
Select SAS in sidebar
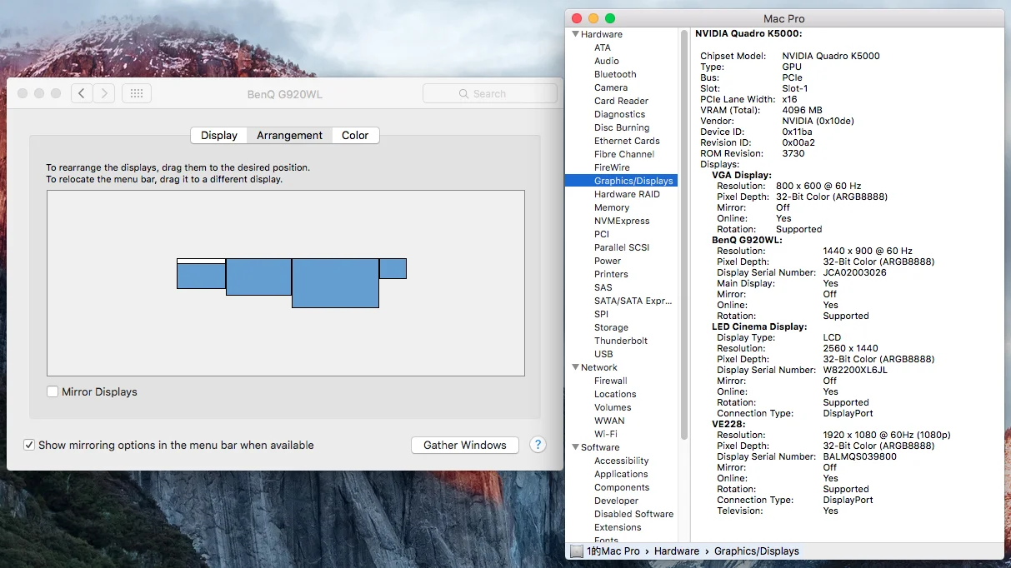[x=603, y=287]
